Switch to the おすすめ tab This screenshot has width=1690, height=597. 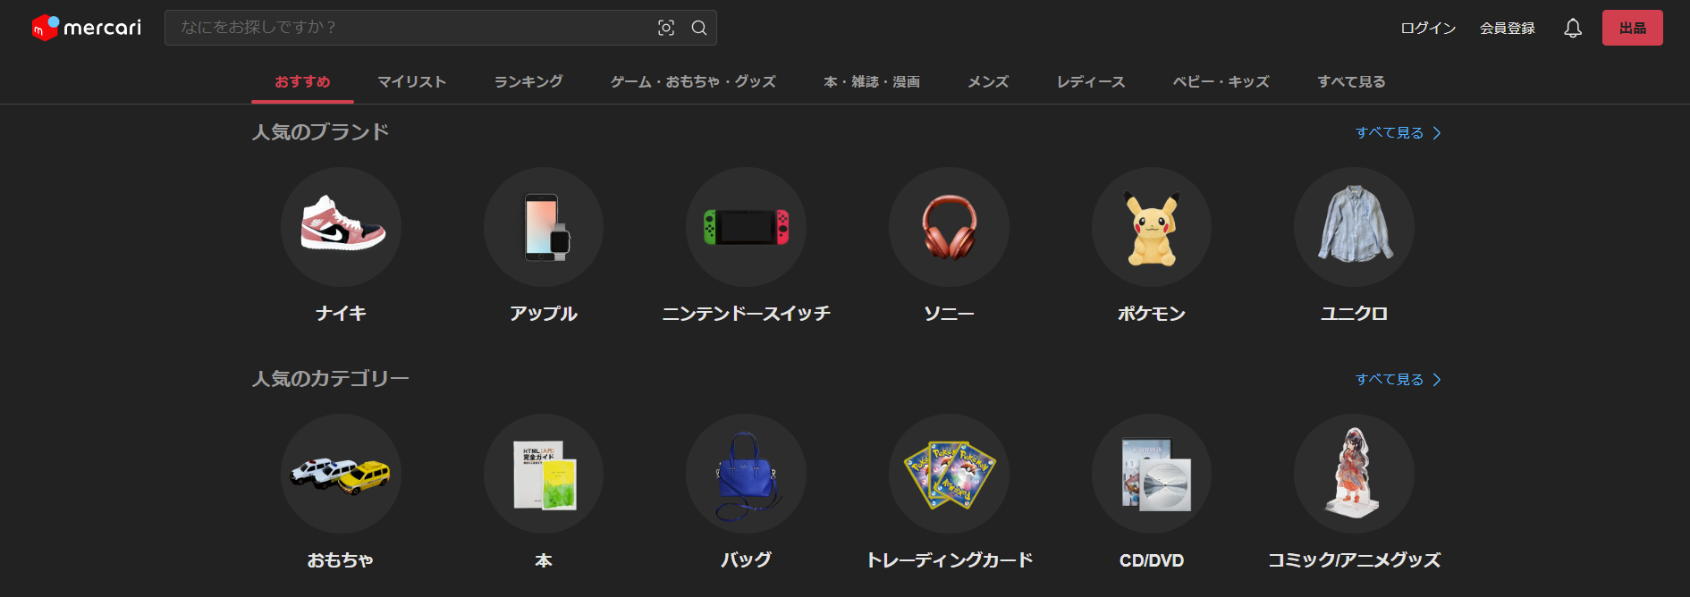(x=302, y=81)
